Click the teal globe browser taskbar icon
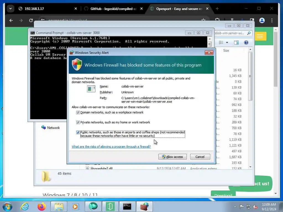 pos(93,206)
